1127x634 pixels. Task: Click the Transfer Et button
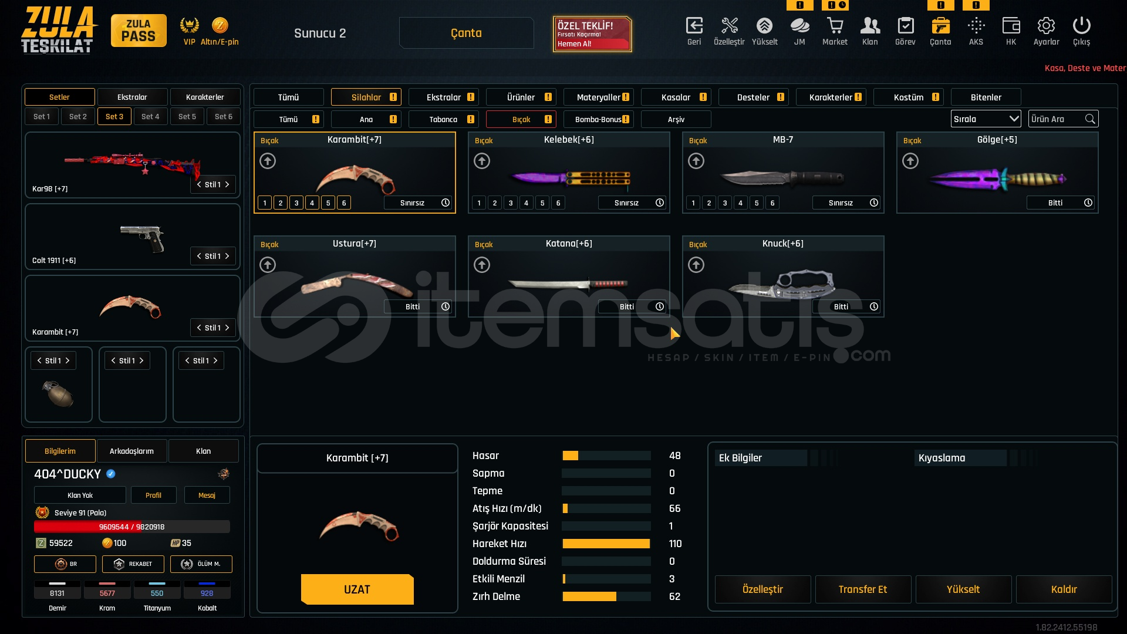(x=862, y=589)
